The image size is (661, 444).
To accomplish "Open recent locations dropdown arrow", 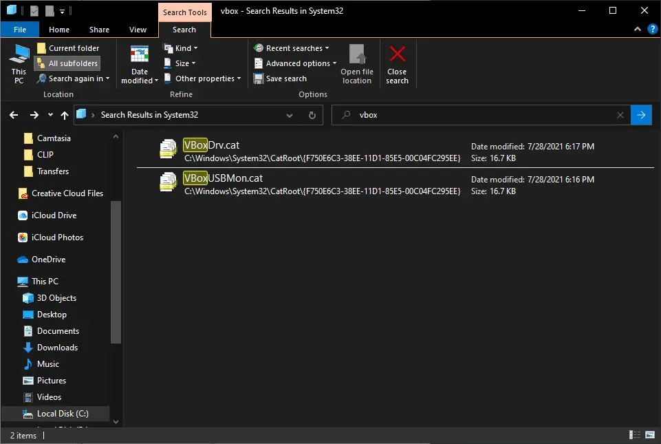I will pos(51,115).
